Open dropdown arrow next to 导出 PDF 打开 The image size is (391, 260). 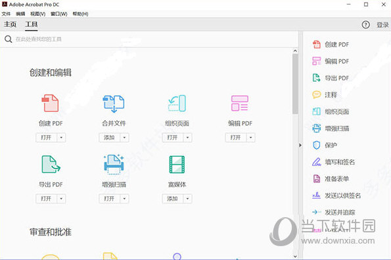click(x=61, y=199)
